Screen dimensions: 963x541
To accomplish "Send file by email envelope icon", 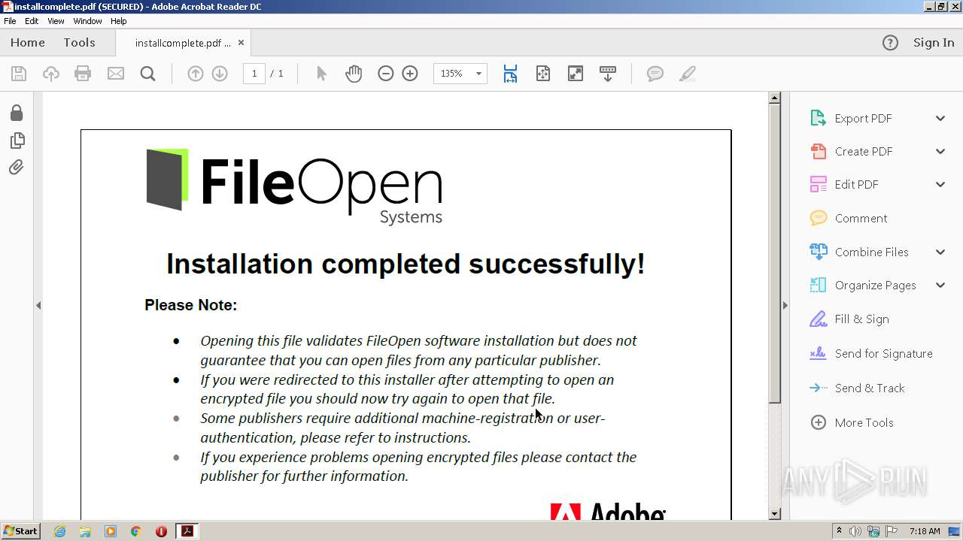I will [116, 74].
